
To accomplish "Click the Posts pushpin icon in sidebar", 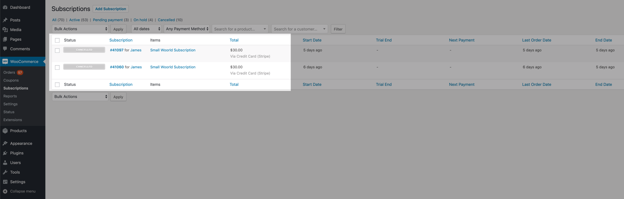I will pyautogui.click(x=6, y=20).
